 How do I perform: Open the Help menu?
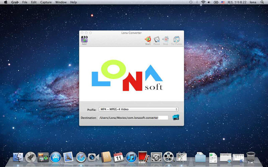point(73,2)
